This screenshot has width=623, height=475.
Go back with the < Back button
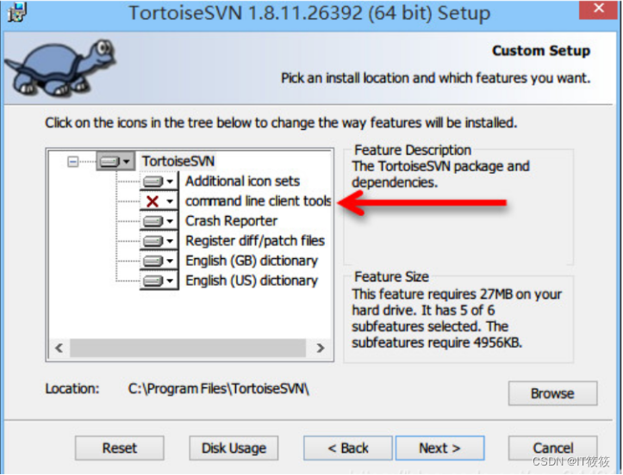click(x=348, y=448)
